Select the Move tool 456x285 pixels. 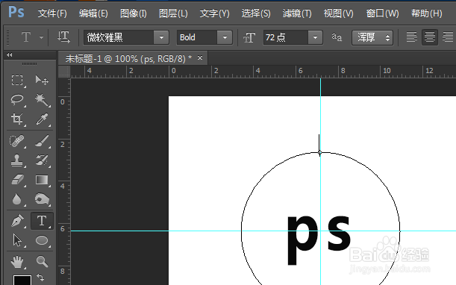42,80
